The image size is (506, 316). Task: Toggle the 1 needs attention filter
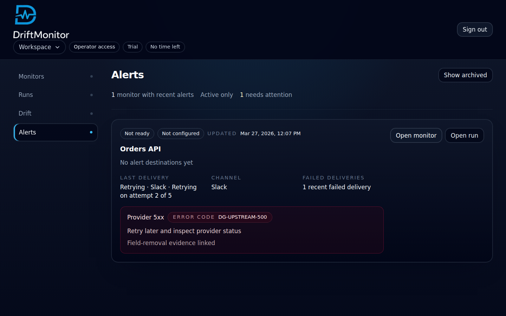pyautogui.click(x=266, y=95)
